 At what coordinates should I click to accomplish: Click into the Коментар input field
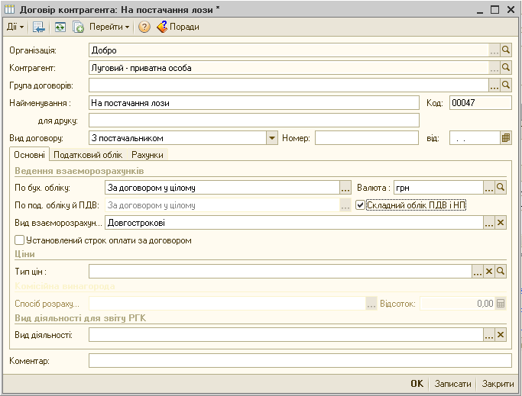[x=300, y=360]
